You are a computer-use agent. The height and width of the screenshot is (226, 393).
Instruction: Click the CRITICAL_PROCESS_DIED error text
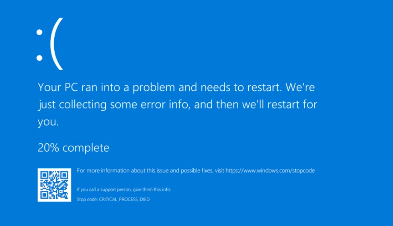coord(124,200)
